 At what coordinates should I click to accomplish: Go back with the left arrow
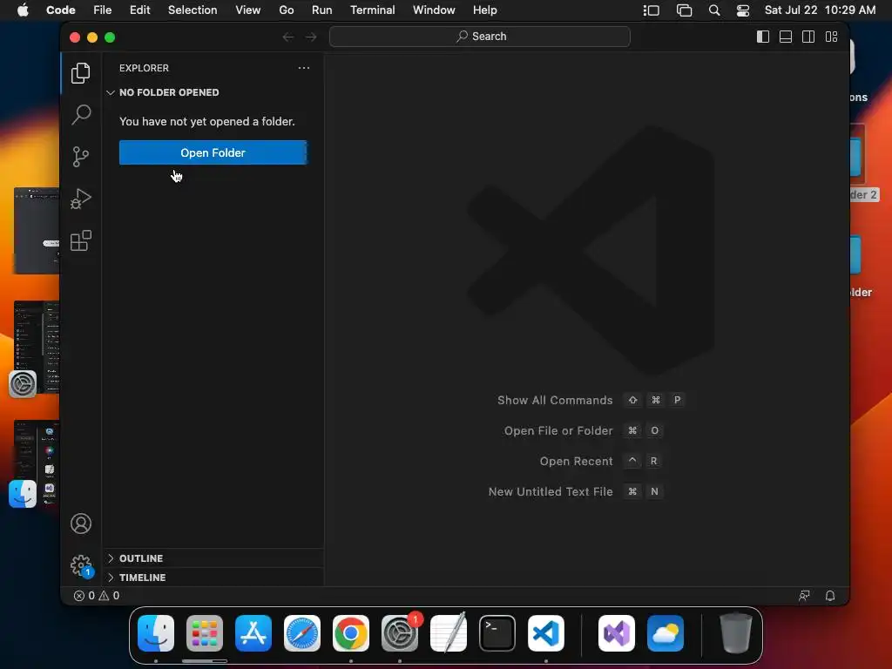[x=287, y=37]
